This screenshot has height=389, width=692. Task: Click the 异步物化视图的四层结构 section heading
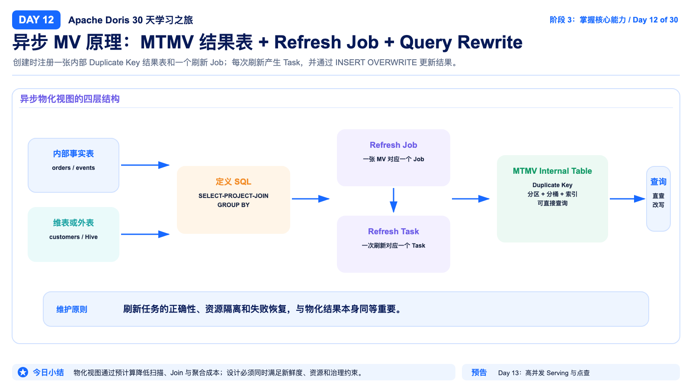click(x=70, y=99)
